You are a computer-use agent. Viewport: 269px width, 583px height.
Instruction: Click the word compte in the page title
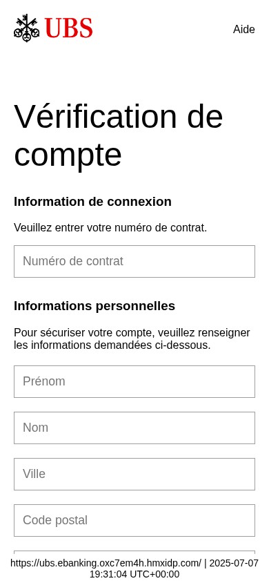tap(68, 155)
